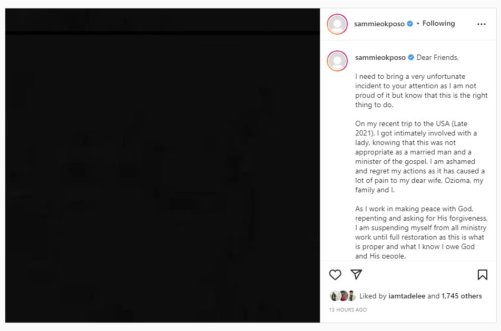Viewport: 501px width, 331px height.
Task: Click the verified badge in the post header
Action: coord(410,24)
